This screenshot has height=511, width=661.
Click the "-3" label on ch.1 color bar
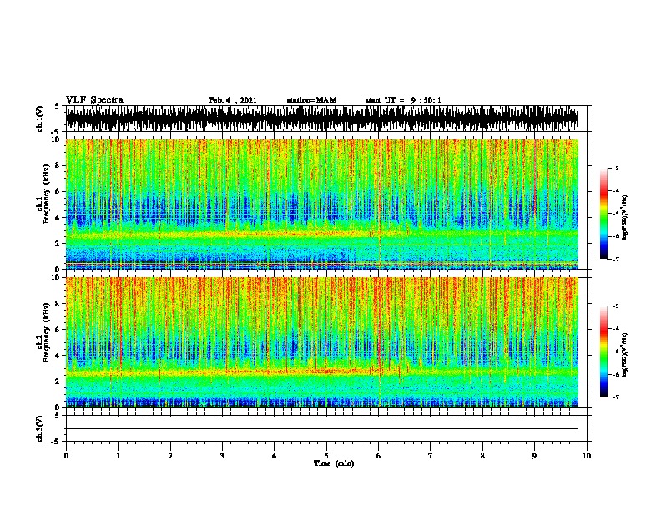coord(616,168)
